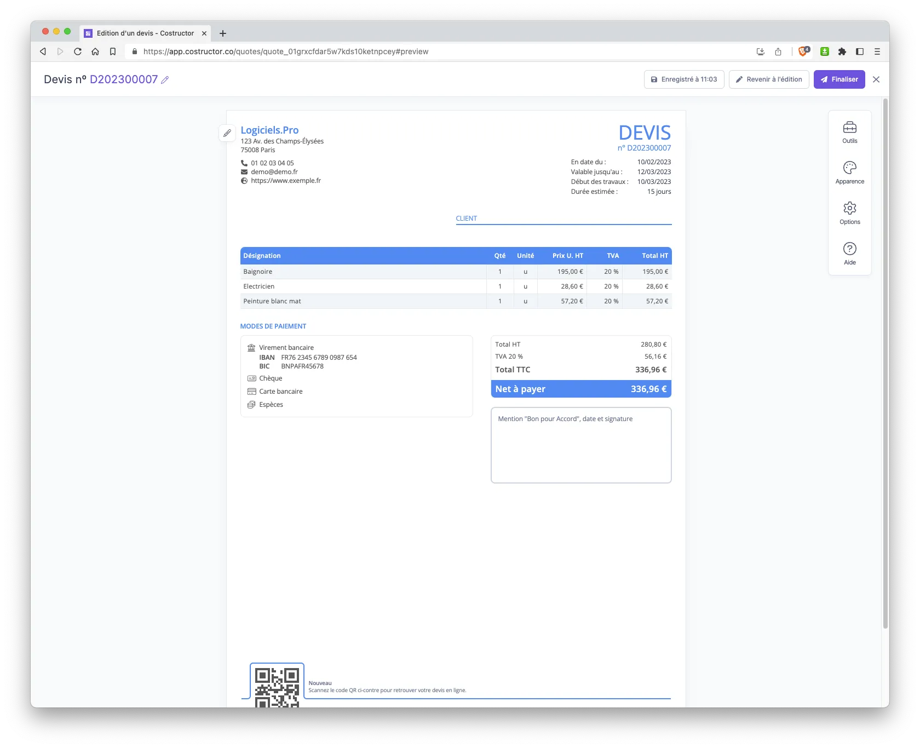This screenshot has height=748, width=920.
Task: Click the Bon pour Accord signature box
Action: (581, 445)
